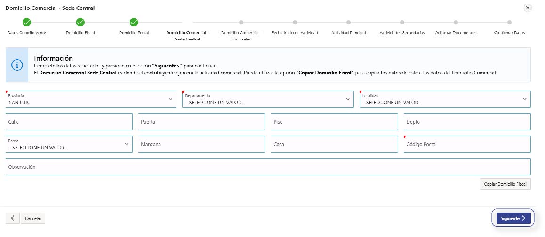Screen dimensions: 545x237
Task: Click the Domicilio Postal green checkmark step
Action: 134,22
